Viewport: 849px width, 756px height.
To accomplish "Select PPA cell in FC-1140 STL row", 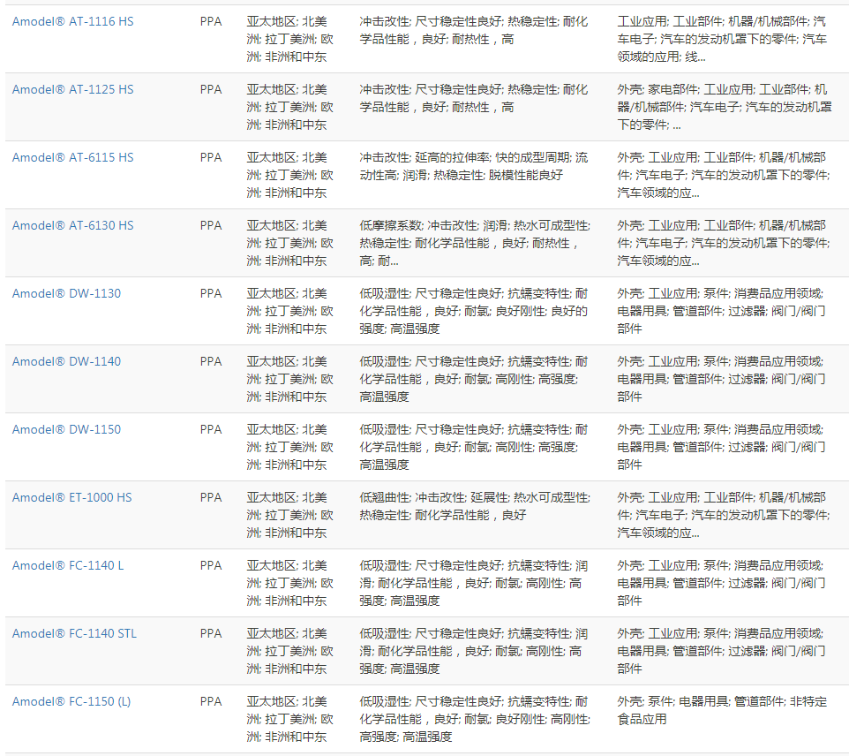I will [211, 633].
